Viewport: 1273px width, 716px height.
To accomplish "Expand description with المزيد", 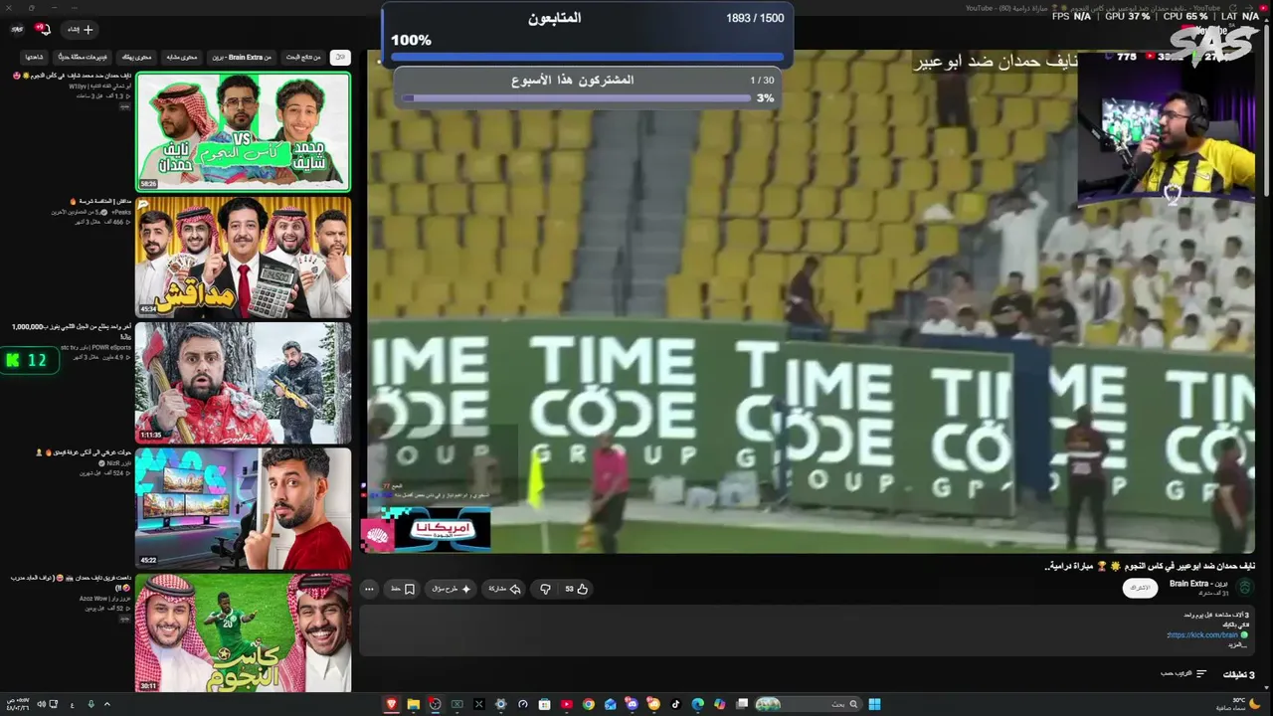I will (1236, 645).
